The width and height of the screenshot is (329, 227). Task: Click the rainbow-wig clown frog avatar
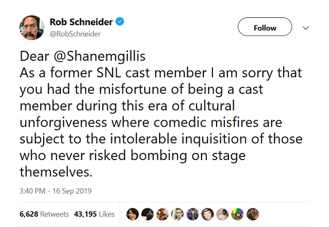pyautogui.click(x=237, y=214)
